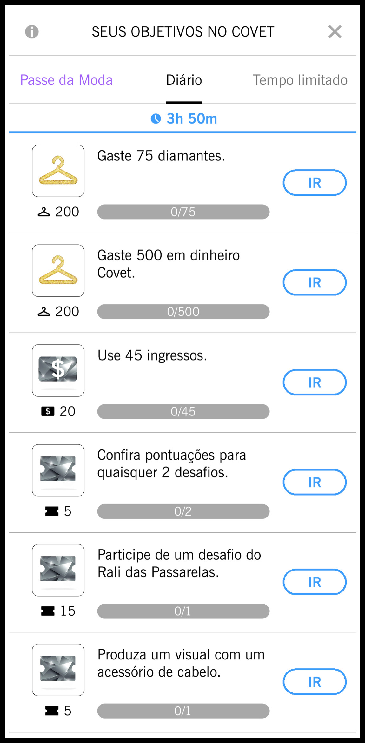Close the Covet objectives panel
This screenshot has width=365, height=743.
coord(335,32)
